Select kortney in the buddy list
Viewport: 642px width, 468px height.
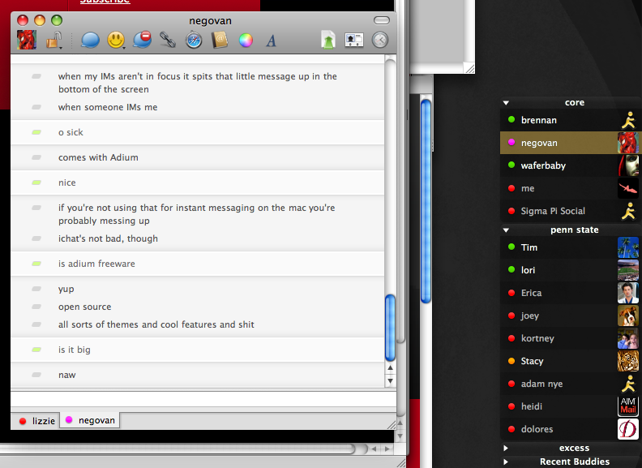point(569,338)
